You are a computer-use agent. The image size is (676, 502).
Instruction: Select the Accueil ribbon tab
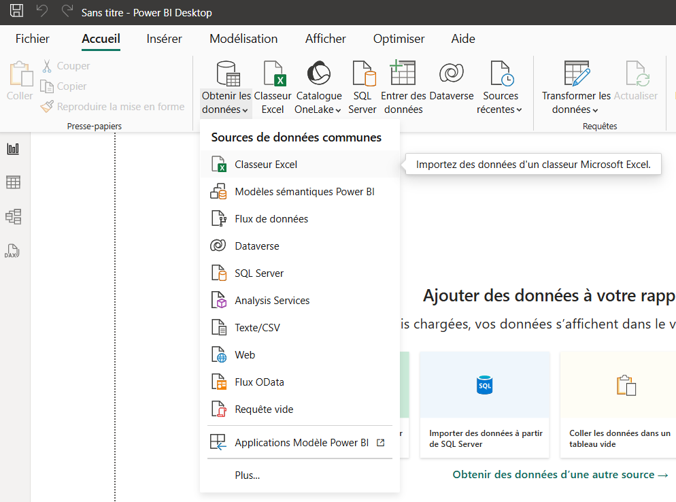click(101, 39)
